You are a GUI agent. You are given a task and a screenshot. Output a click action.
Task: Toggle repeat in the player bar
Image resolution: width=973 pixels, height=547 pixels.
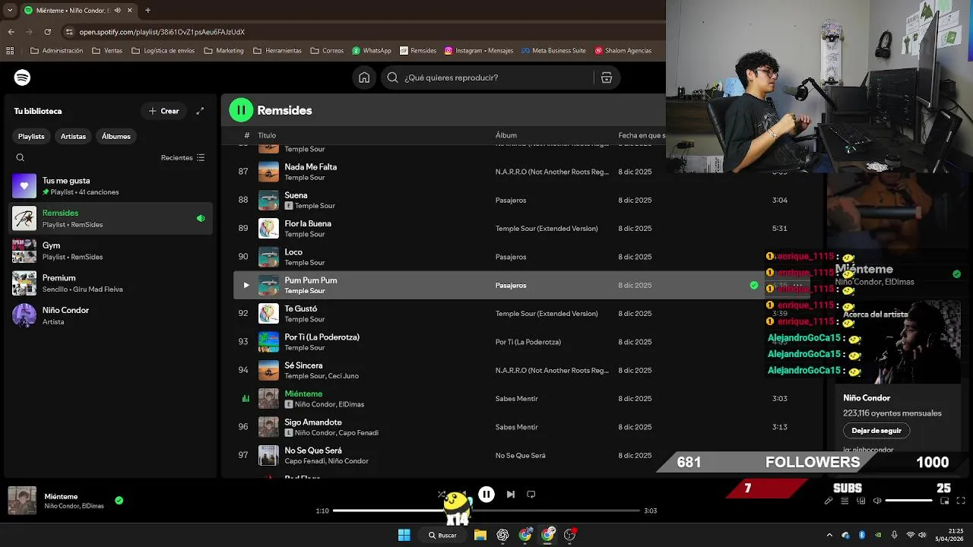[x=531, y=494]
